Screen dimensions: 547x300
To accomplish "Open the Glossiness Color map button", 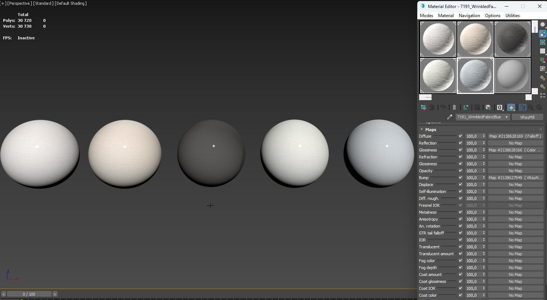I will [x=515, y=150].
